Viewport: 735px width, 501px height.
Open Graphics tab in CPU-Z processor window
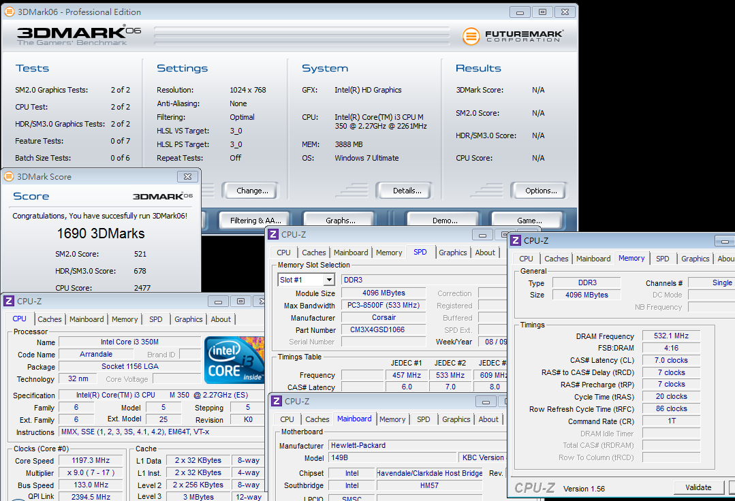point(189,319)
